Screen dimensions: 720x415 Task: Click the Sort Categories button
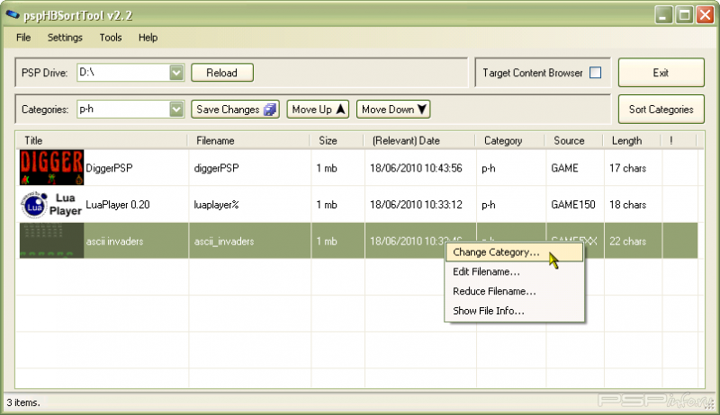(x=661, y=110)
